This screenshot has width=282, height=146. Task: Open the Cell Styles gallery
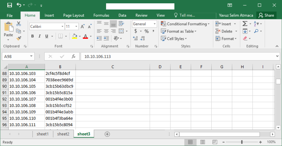click(x=174, y=39)
